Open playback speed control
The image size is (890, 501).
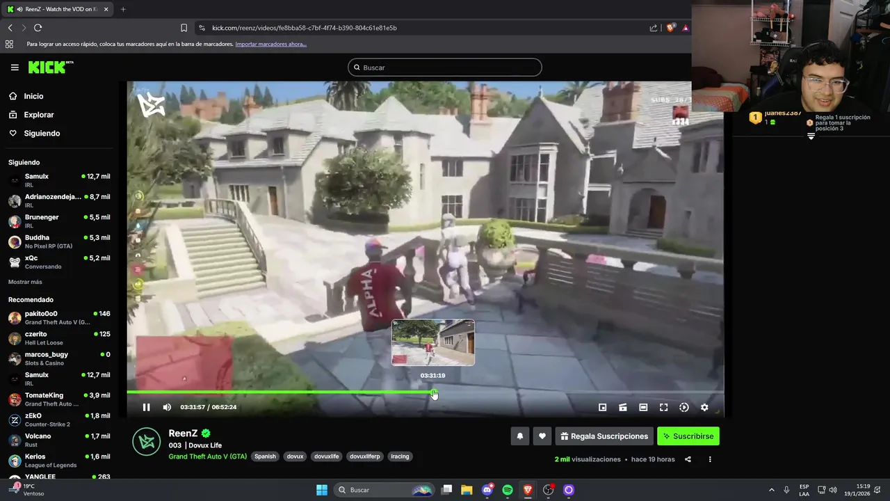pyautogui.click(x=684, y=407)
